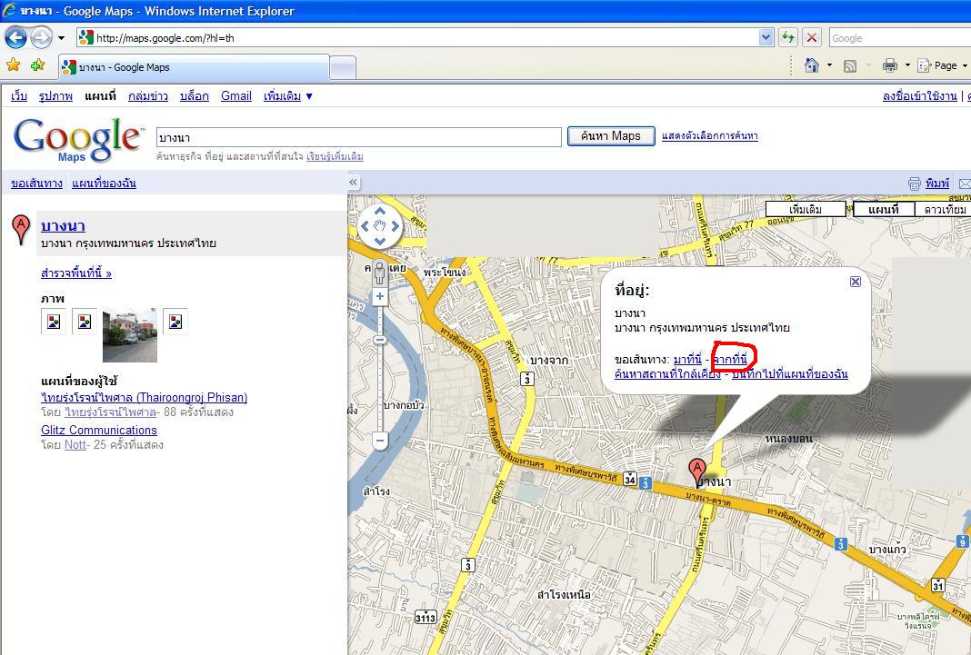
Task: Click the พิมพ์ print link above the map
Action: point(937,184)
